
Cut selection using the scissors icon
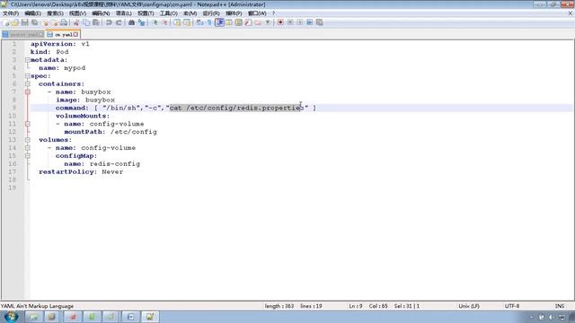76,22
